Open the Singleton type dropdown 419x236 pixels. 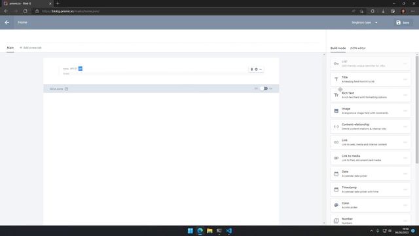click(365, 22)
